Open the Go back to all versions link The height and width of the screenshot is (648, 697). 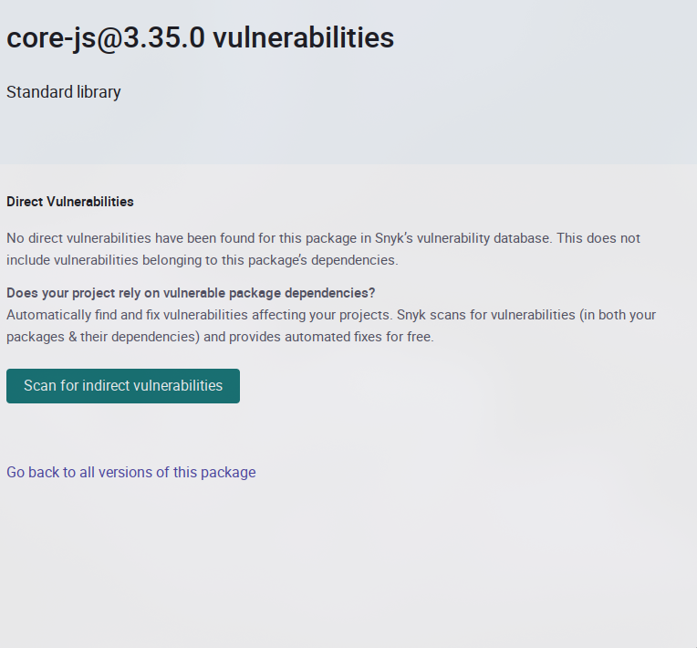131,472
